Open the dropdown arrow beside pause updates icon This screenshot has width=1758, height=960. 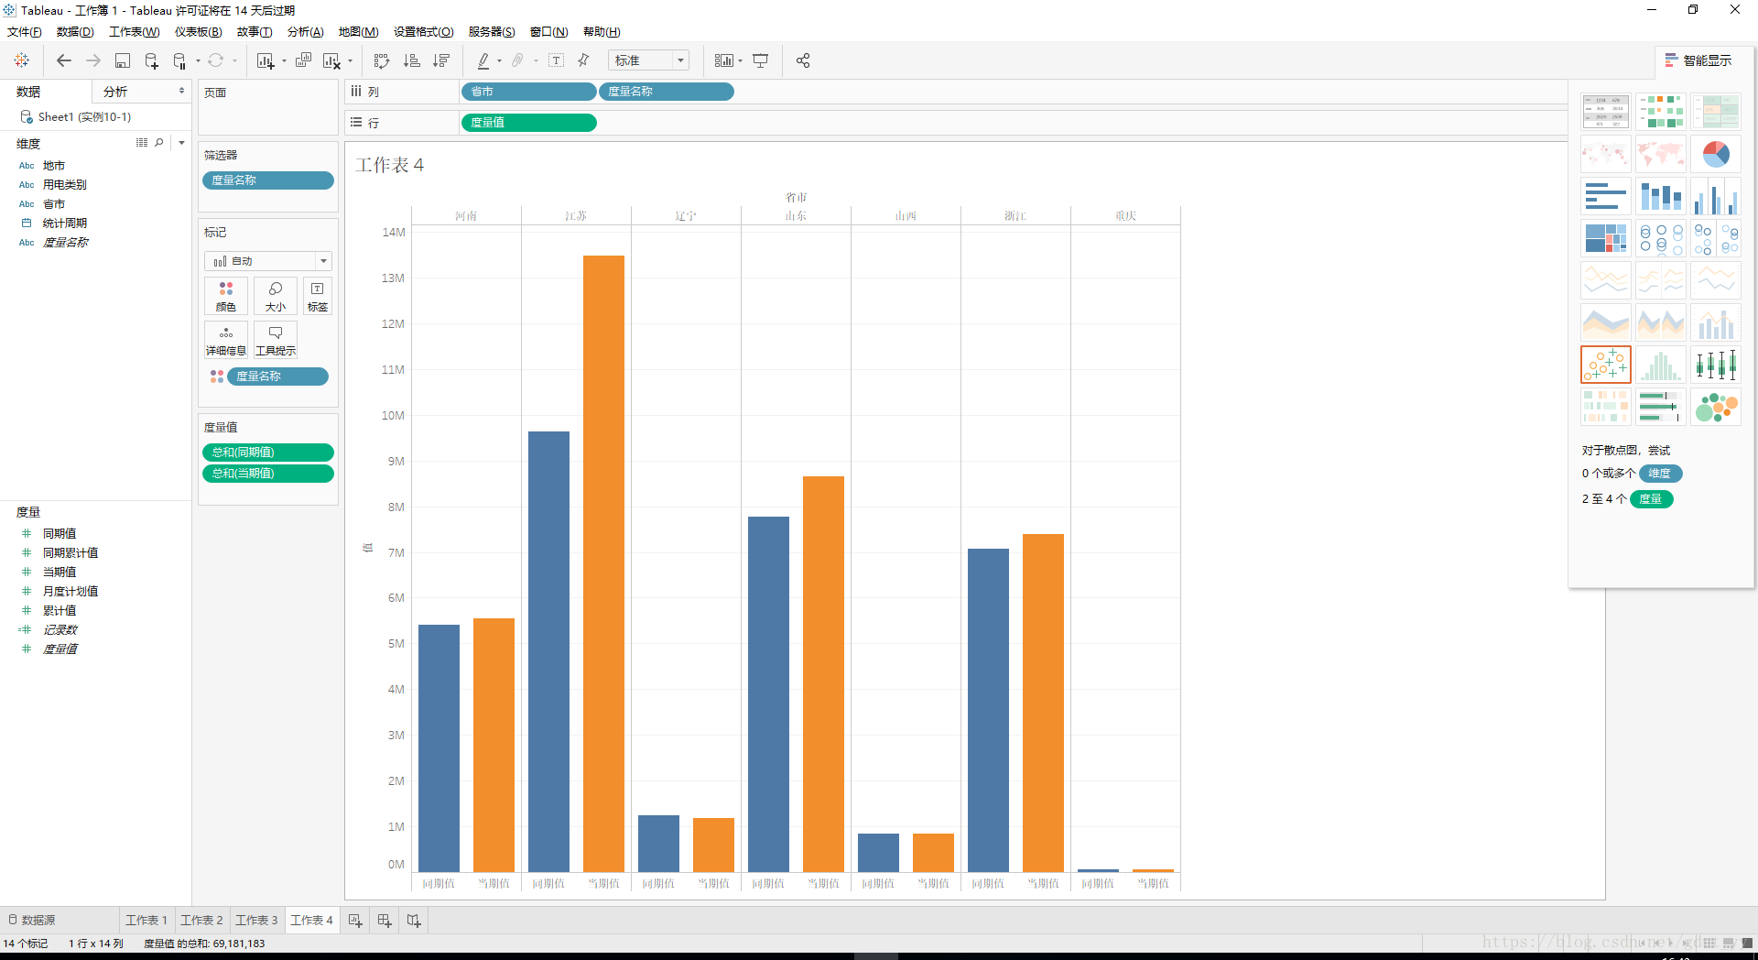[x=198, y=61]
